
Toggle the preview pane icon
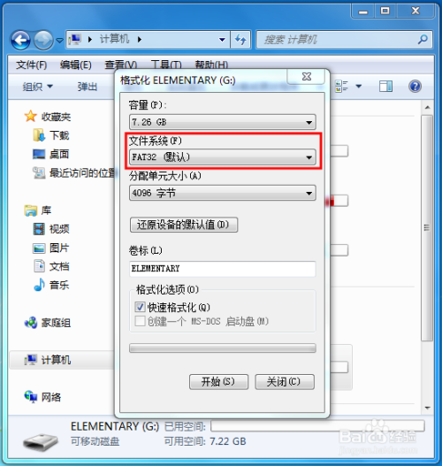[385, 87]
